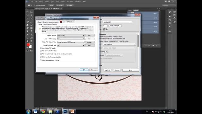The image size is (202, 114).
Task: Select the Brush tool
Action: pyautogui.click(x=31, y=22)
